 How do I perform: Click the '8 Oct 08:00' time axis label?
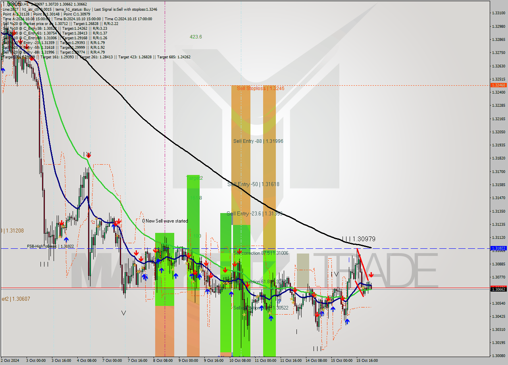163,361
